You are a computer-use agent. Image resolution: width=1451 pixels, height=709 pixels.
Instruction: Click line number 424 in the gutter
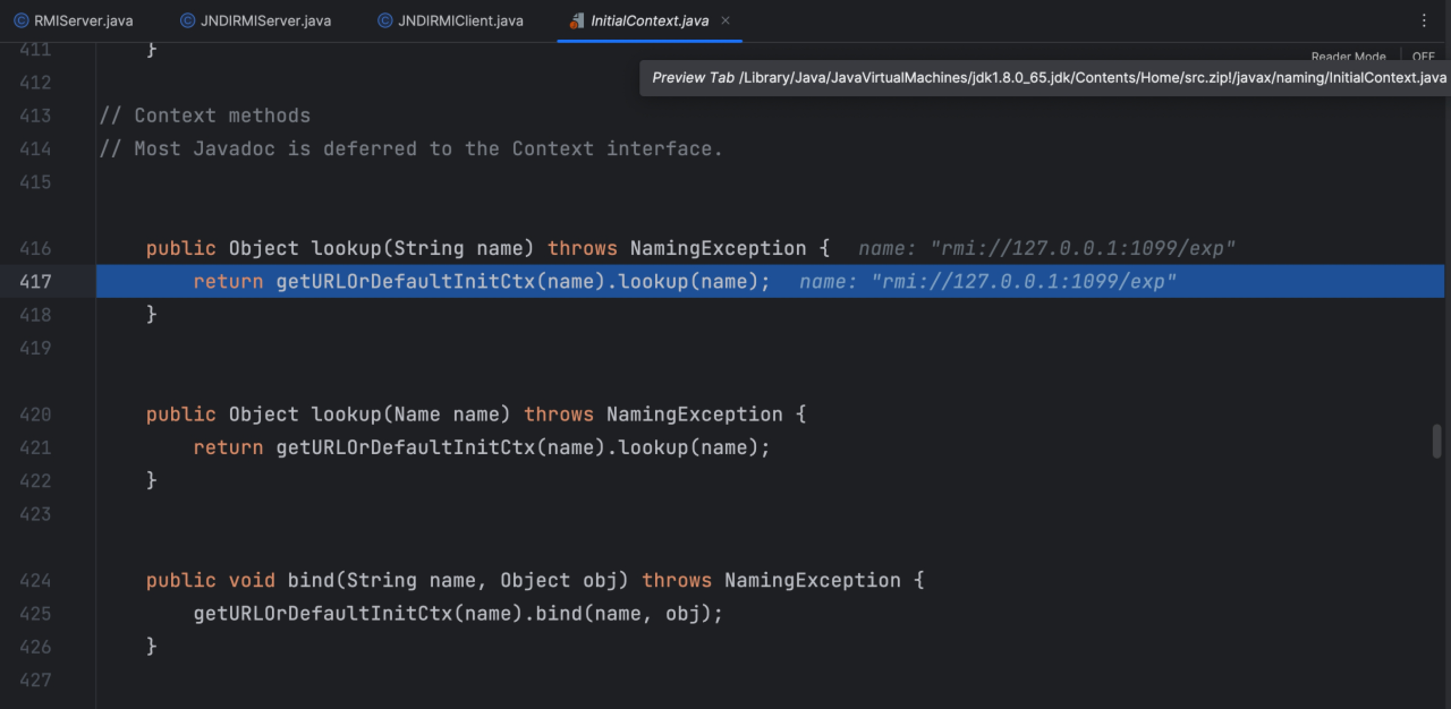click(x=35, y=580)
